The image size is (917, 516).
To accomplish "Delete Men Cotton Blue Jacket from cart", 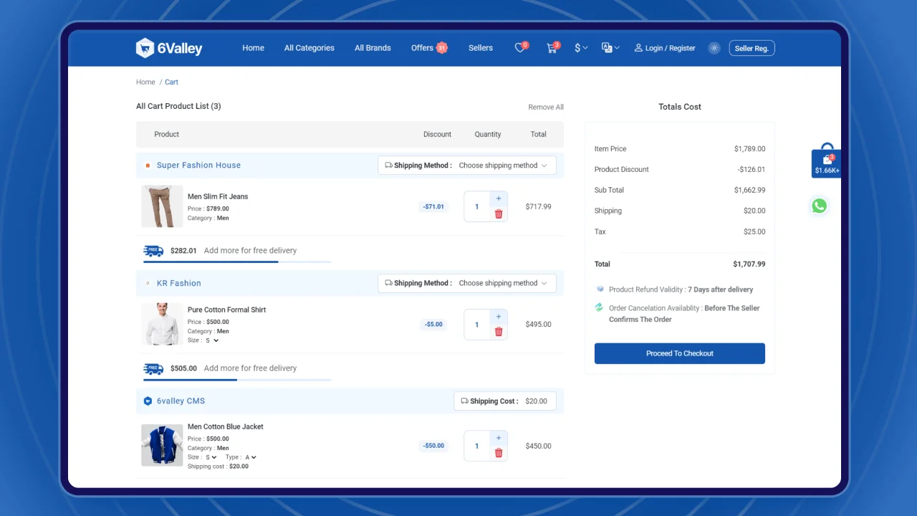I will pos(499,453).
